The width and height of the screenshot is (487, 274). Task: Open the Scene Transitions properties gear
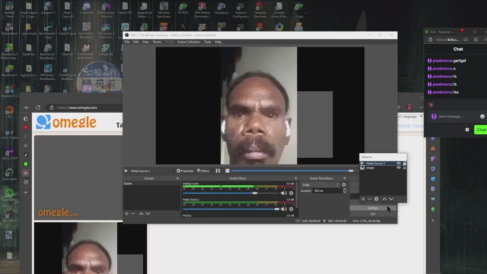(344, 185)
